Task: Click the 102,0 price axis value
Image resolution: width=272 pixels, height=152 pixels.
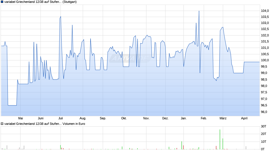Action: click(x=265, y=35)
